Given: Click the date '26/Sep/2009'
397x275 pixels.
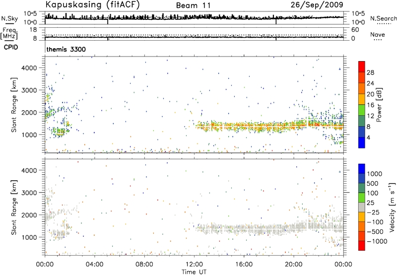Looking at the screenshot, I should coord(317,5).
